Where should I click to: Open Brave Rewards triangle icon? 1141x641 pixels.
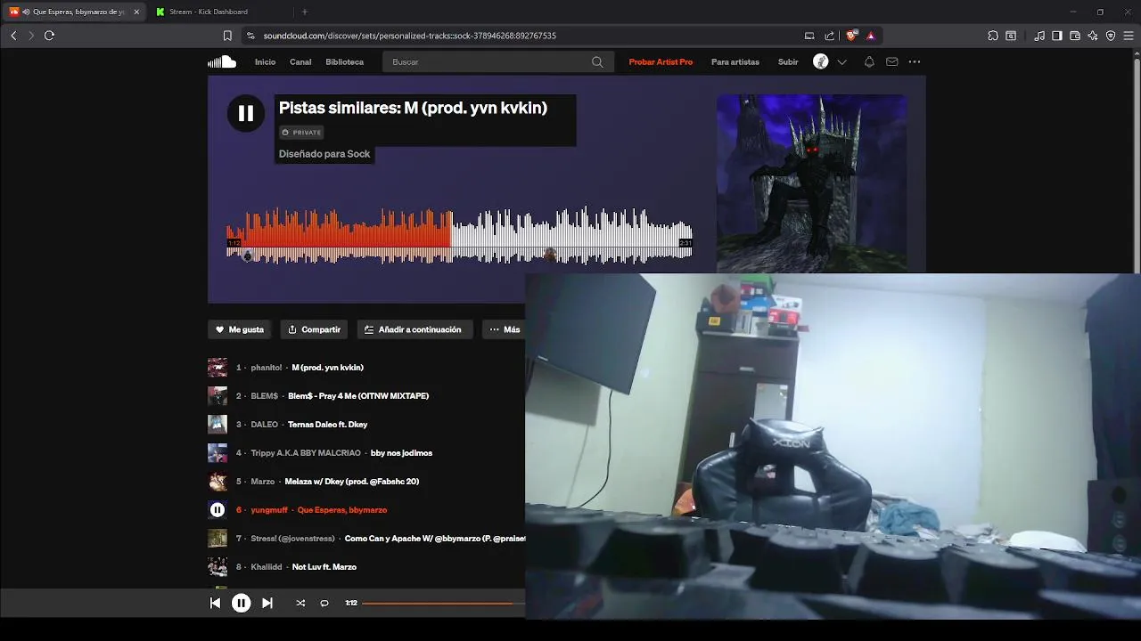tap(870, 36)
